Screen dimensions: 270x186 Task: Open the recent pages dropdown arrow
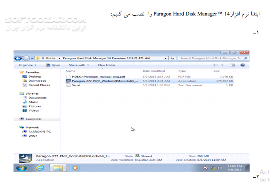[x=32, y=58]
